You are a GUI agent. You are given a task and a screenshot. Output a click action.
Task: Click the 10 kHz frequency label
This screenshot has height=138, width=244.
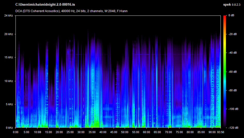point(9,81)
